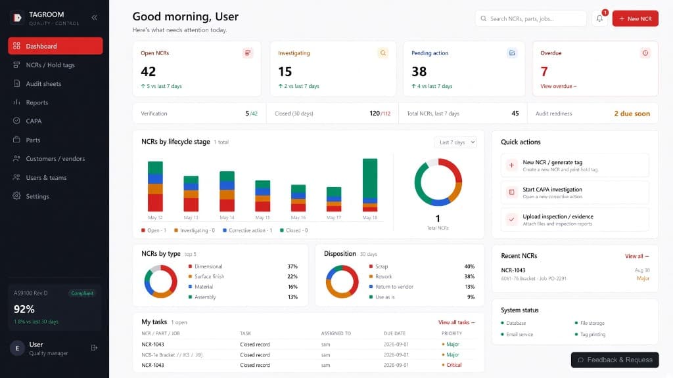
Task: Click the Open NCRs card list icon
Action: [x=248, y=53]
